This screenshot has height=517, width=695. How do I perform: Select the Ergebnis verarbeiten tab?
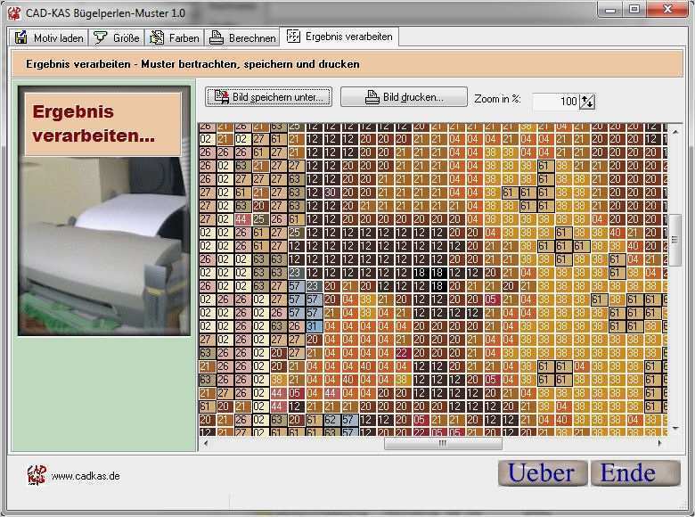coord(339,37)
